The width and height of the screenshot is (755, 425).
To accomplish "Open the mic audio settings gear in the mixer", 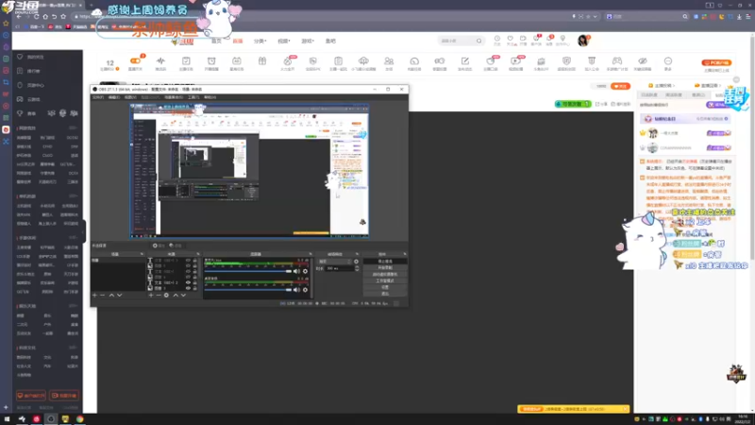I will tap(305, 290).
